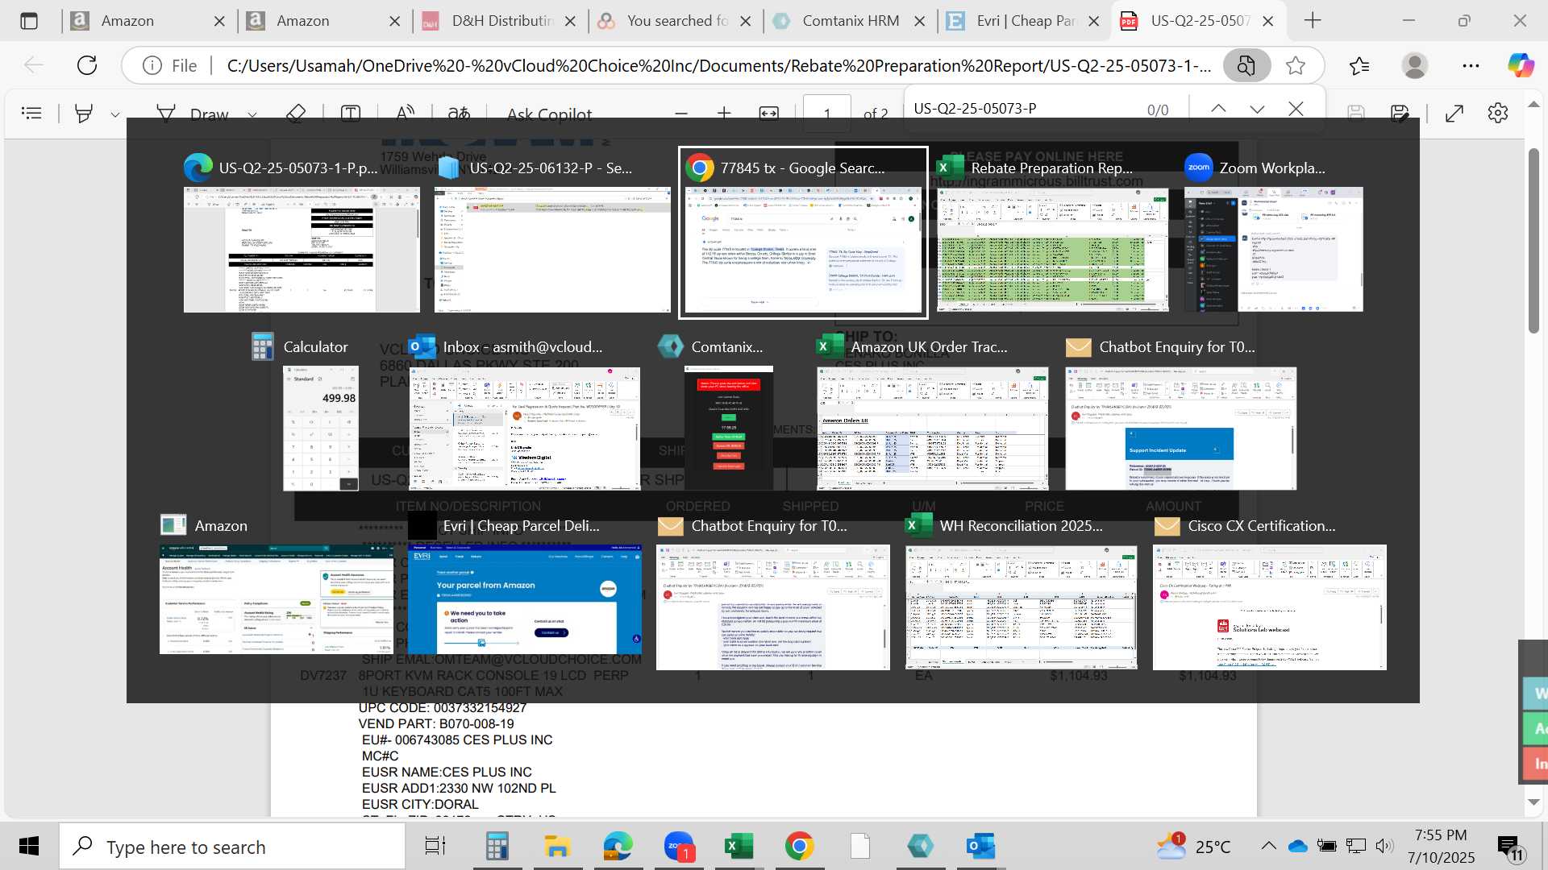Image resolution: width=1548 pixels, height=870 pixels.
Task: Switch to Amazon UK Order Tracking workbook
Action: pyautogui.click(x=933, y=428)
